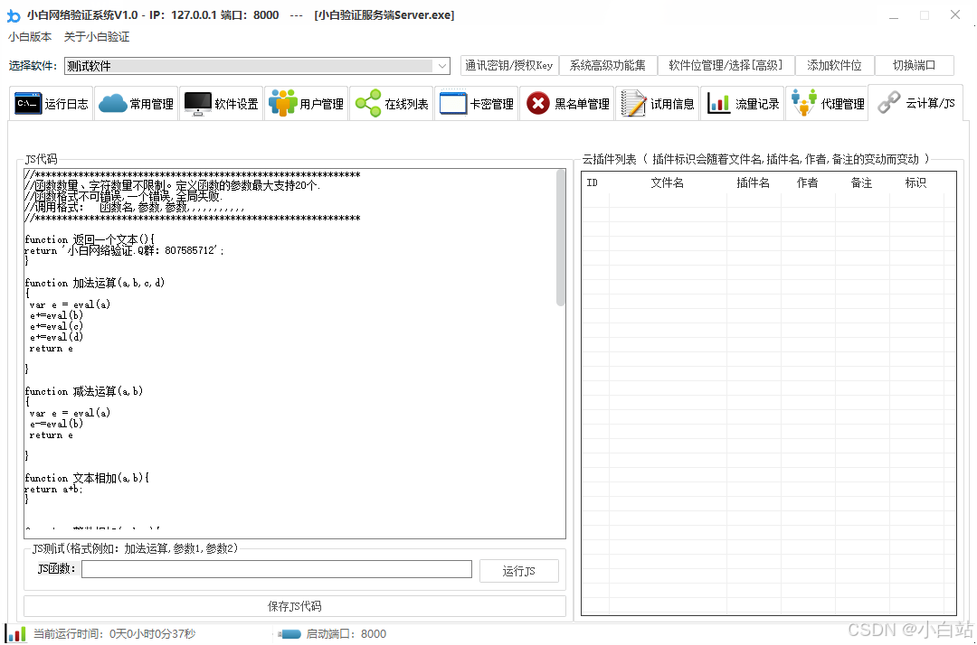Click the 系统高级功能集 button
Viewport: 977px width, 645px height.
(608, 65)
